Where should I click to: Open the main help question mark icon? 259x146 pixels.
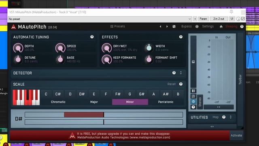242,26
